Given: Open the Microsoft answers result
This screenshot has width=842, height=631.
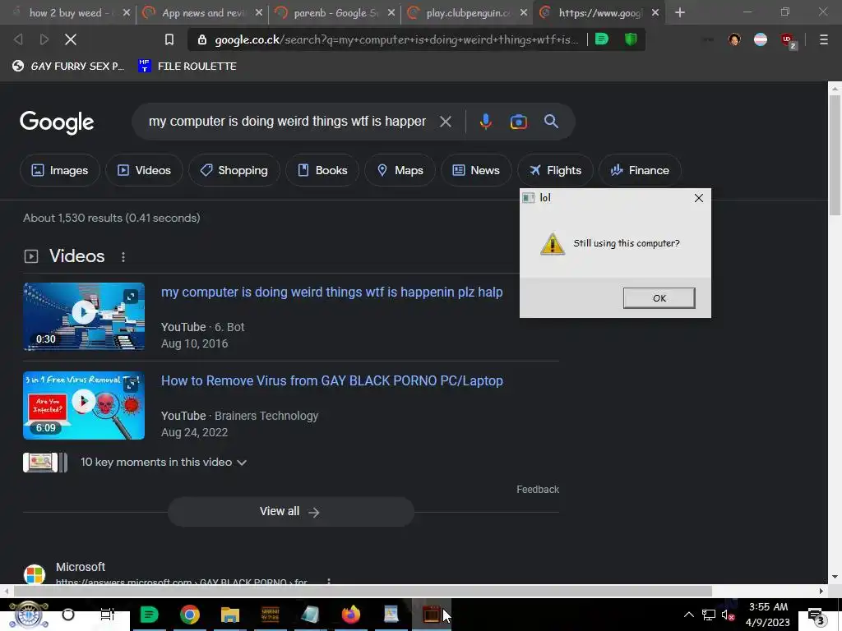Looking at the screenshot, I should pyautogui.click(x=182, y=582).
